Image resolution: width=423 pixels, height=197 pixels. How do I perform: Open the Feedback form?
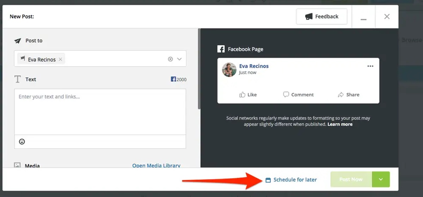click(x=321, y=17)
